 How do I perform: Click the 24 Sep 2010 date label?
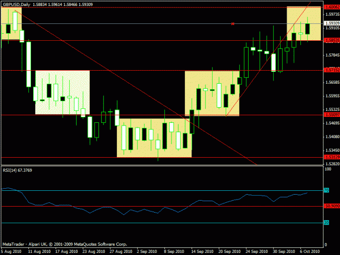(x=257, y=251)
